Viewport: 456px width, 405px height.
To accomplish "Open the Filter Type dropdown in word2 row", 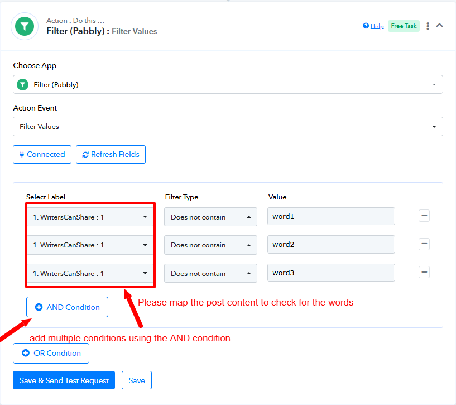I will (210, 245).
